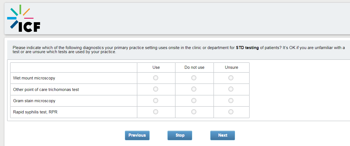350x146 pixels.
Task: Mark Unsure for Rapid syphilis test, RPR
Action: [x=231, y=112]
